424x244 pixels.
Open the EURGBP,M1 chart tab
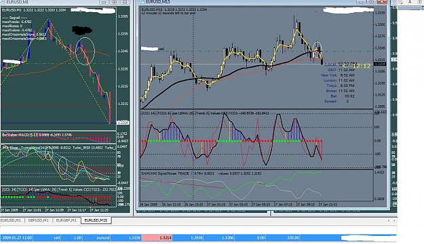[66, 220]
